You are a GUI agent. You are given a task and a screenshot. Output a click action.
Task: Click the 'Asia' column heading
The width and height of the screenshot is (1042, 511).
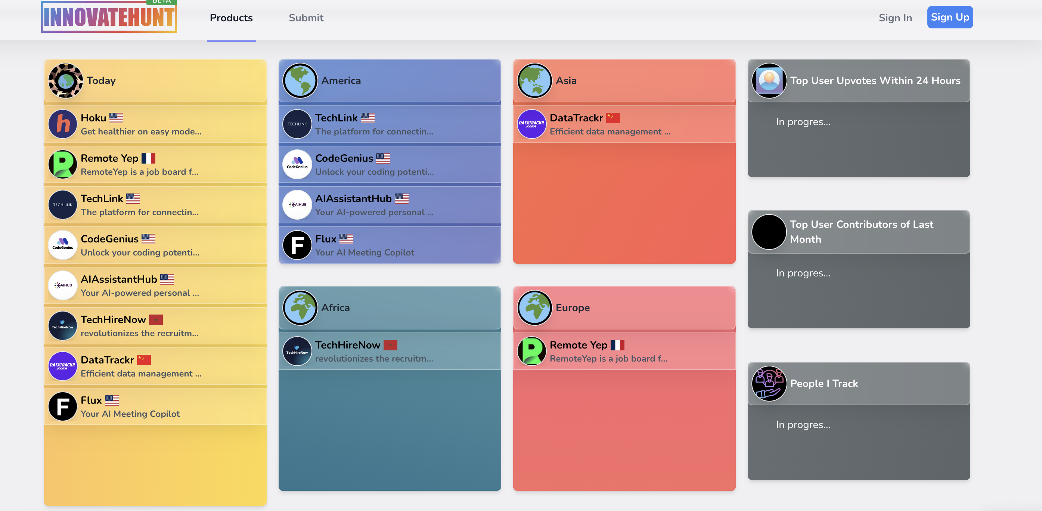(566, 81)
